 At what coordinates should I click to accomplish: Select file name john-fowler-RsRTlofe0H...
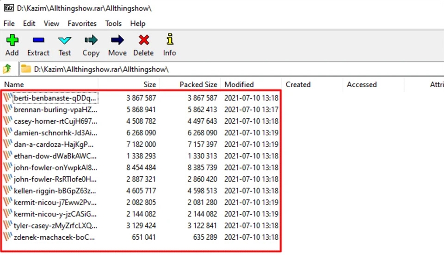point(55,179)
